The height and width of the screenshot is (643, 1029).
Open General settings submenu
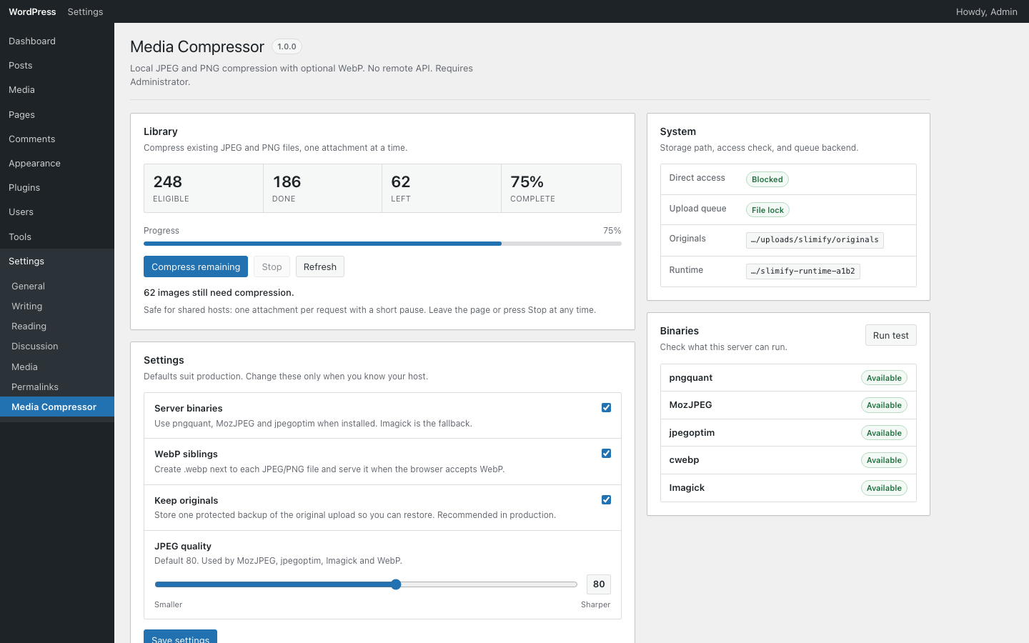coord(57,286)
